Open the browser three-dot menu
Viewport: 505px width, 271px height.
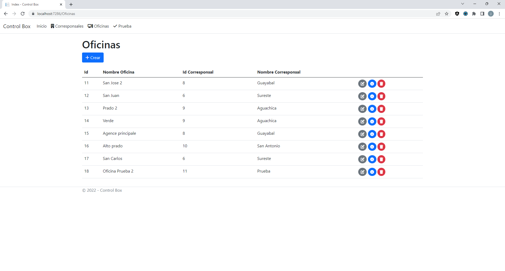(x=499, y=14)
